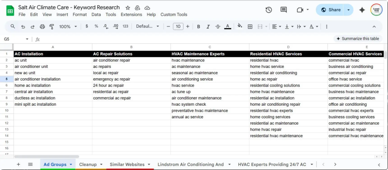
Task: Open version history clock icon
Action: [x=269, y=10]
